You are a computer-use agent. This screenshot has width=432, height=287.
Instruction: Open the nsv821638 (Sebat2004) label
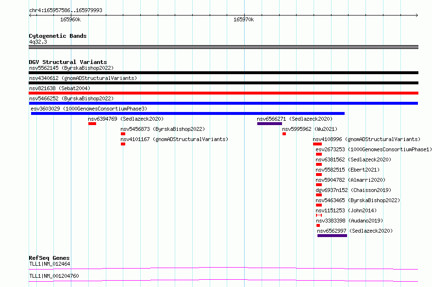coord(60,88)
